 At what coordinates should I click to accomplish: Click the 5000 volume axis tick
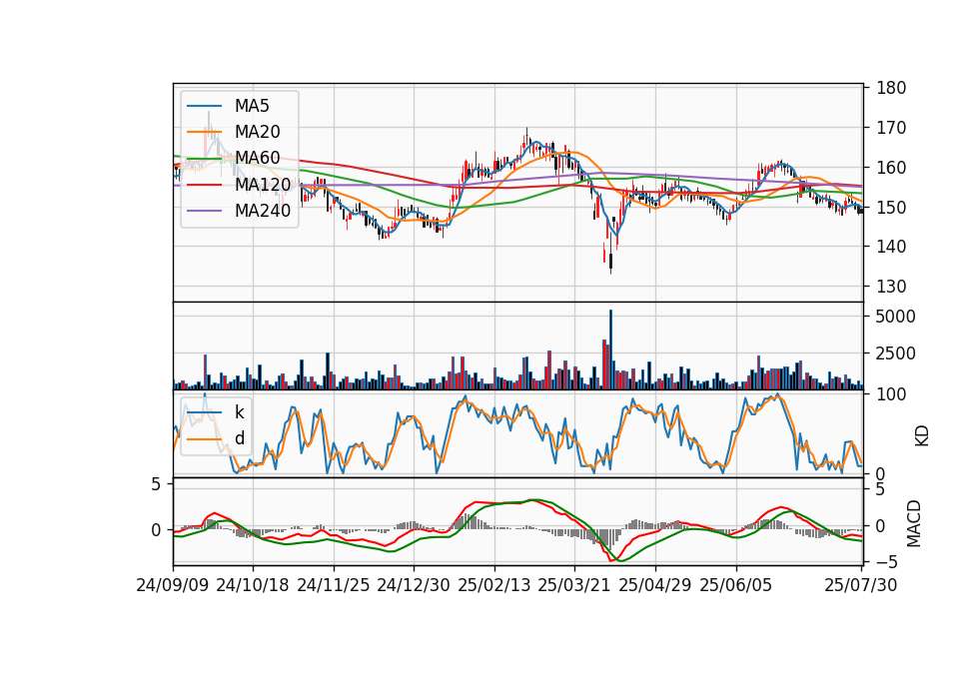point(896,317)
